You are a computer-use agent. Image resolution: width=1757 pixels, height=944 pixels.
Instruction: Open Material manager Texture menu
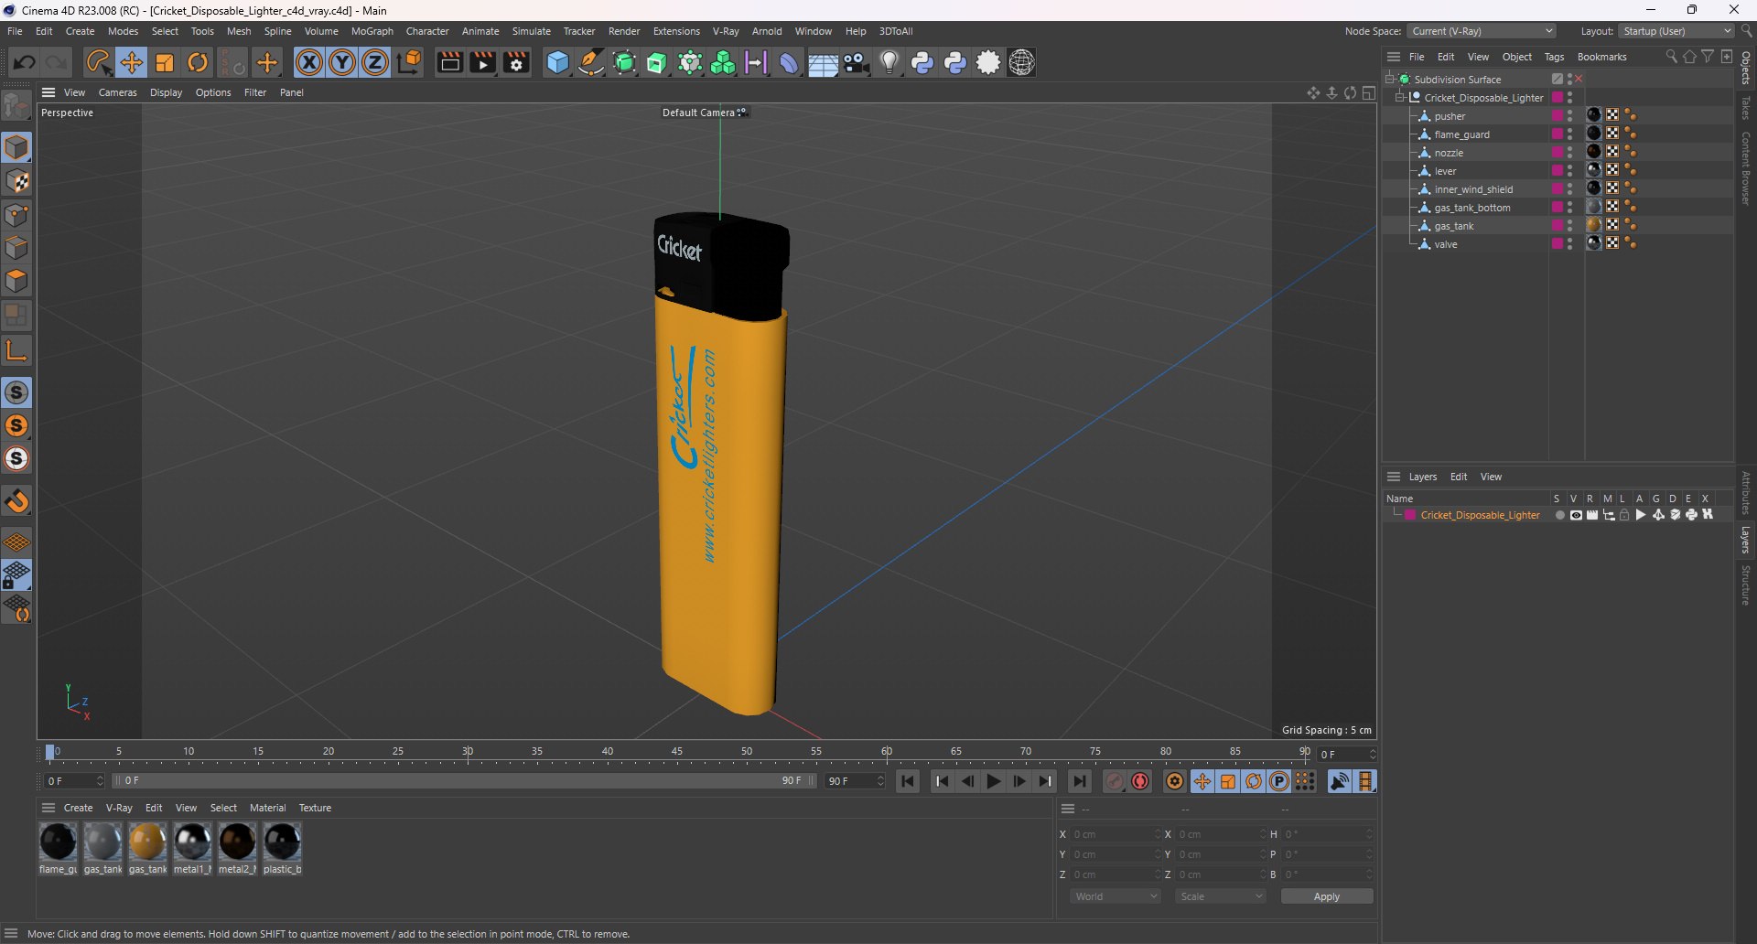click(x=315, y=808)
